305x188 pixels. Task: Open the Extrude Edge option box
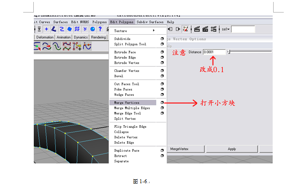tap(162, 57)
